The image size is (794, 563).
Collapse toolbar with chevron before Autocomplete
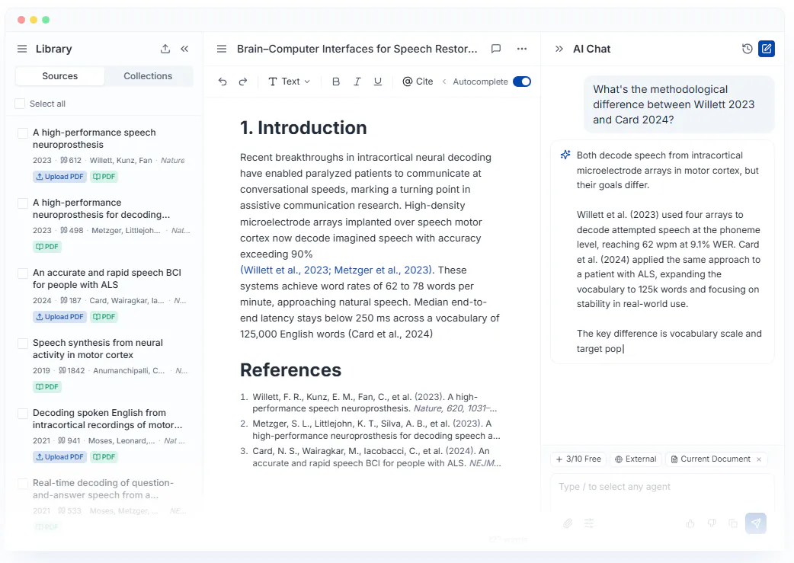click(444, 82)
